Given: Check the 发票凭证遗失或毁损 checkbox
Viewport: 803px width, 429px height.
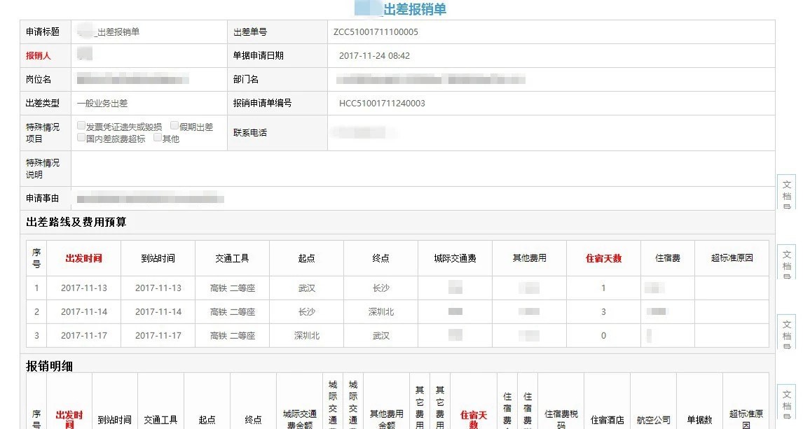Looking at the screenshot, I should click(81, 127).
